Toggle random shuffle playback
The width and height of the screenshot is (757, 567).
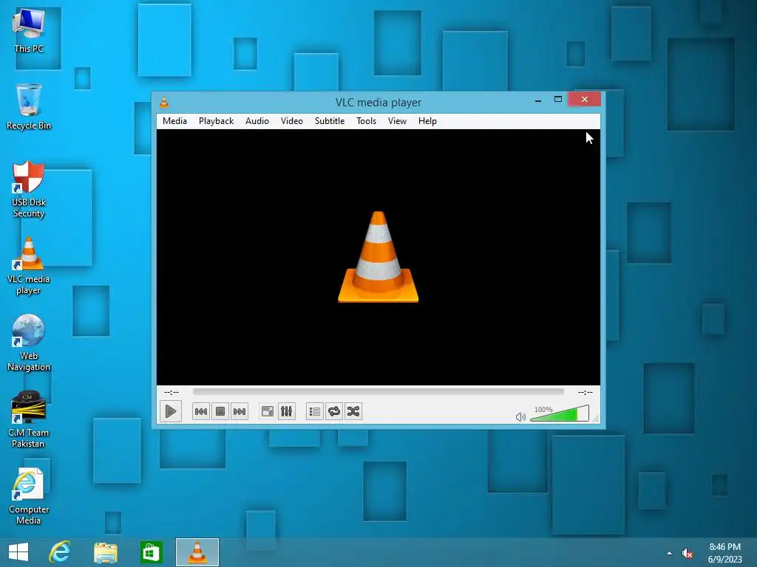coord(353,411)
